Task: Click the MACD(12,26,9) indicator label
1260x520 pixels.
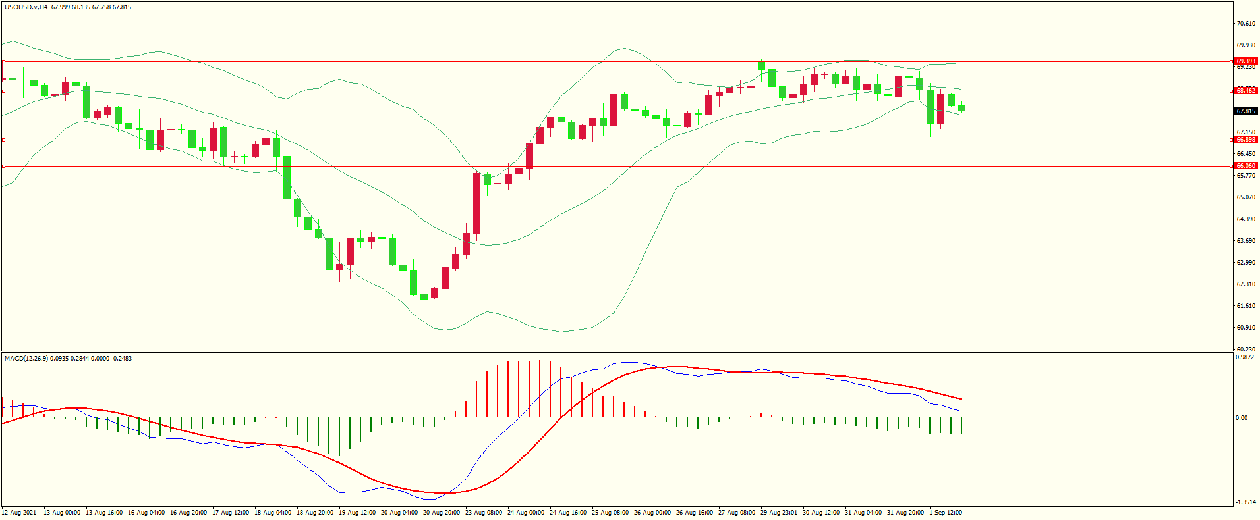Action: [26, 359]
